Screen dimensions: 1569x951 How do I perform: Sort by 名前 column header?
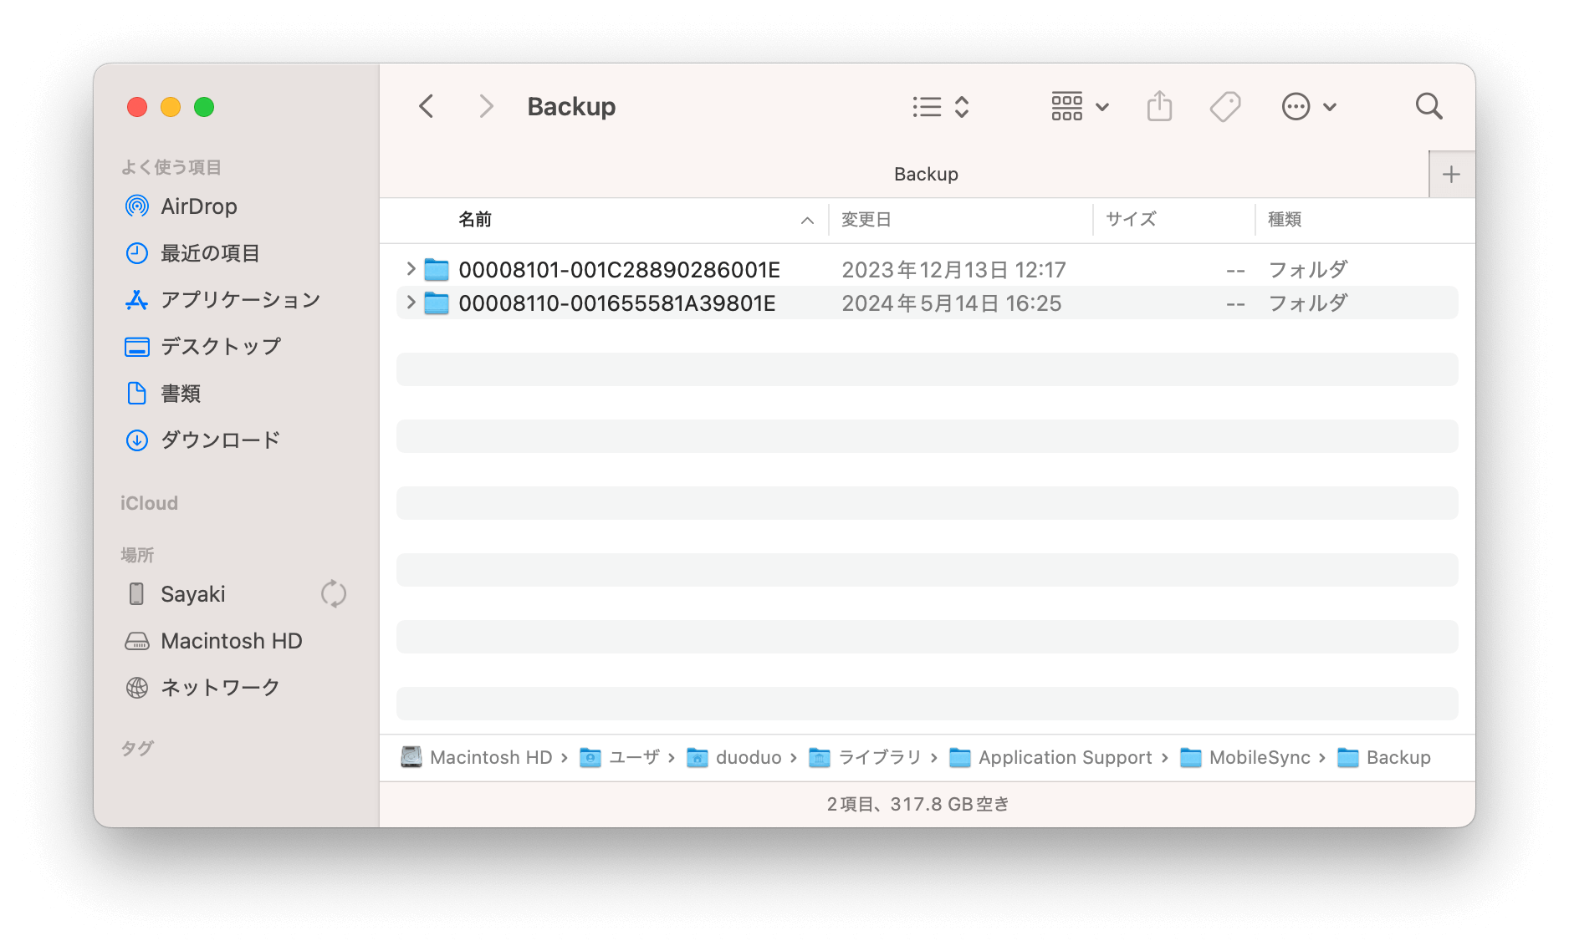coord(475,219)
